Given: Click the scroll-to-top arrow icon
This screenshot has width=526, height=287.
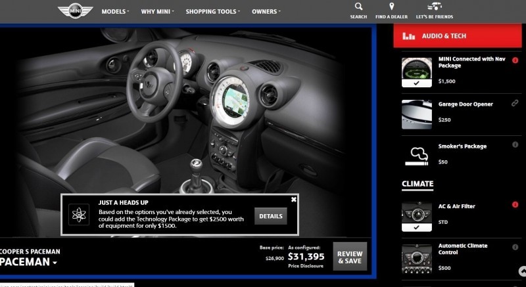Looking at the screenshot, I should pos(522,271).
